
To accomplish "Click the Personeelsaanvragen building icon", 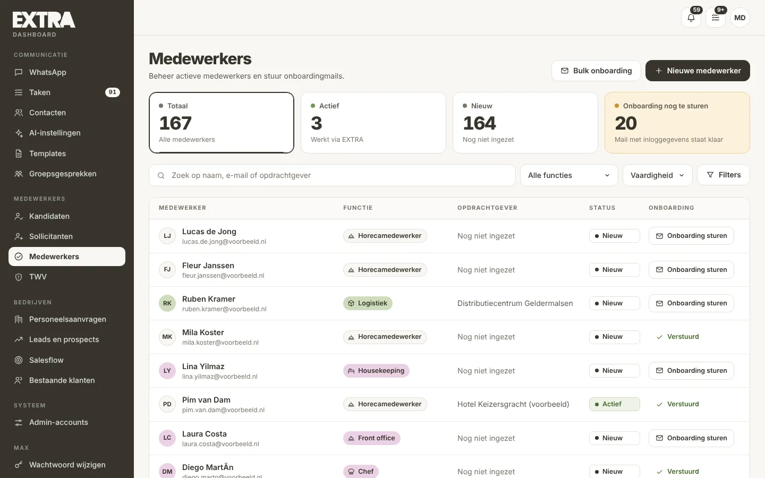I will [19, 319].
